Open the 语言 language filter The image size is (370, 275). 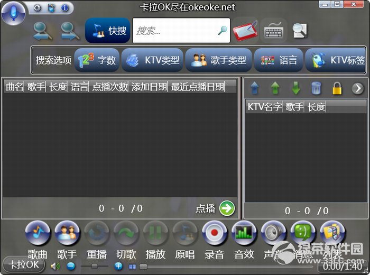[279, 60]
